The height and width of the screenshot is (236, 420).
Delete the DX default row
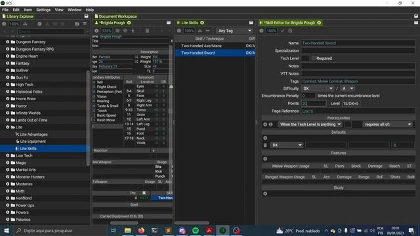265,145
